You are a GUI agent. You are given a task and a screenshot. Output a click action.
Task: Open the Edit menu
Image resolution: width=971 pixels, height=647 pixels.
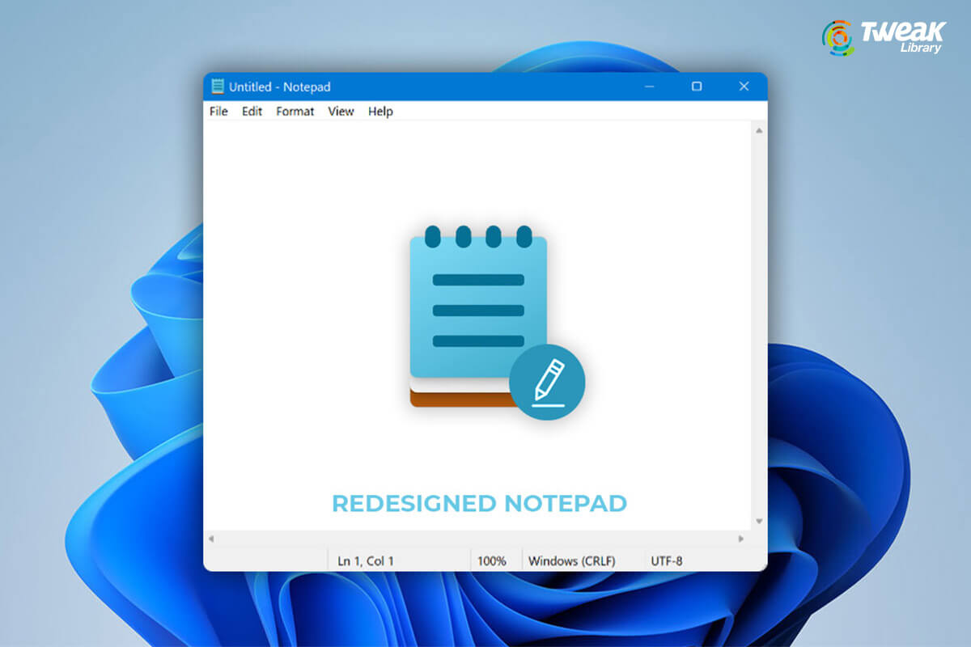click(251, 112)
